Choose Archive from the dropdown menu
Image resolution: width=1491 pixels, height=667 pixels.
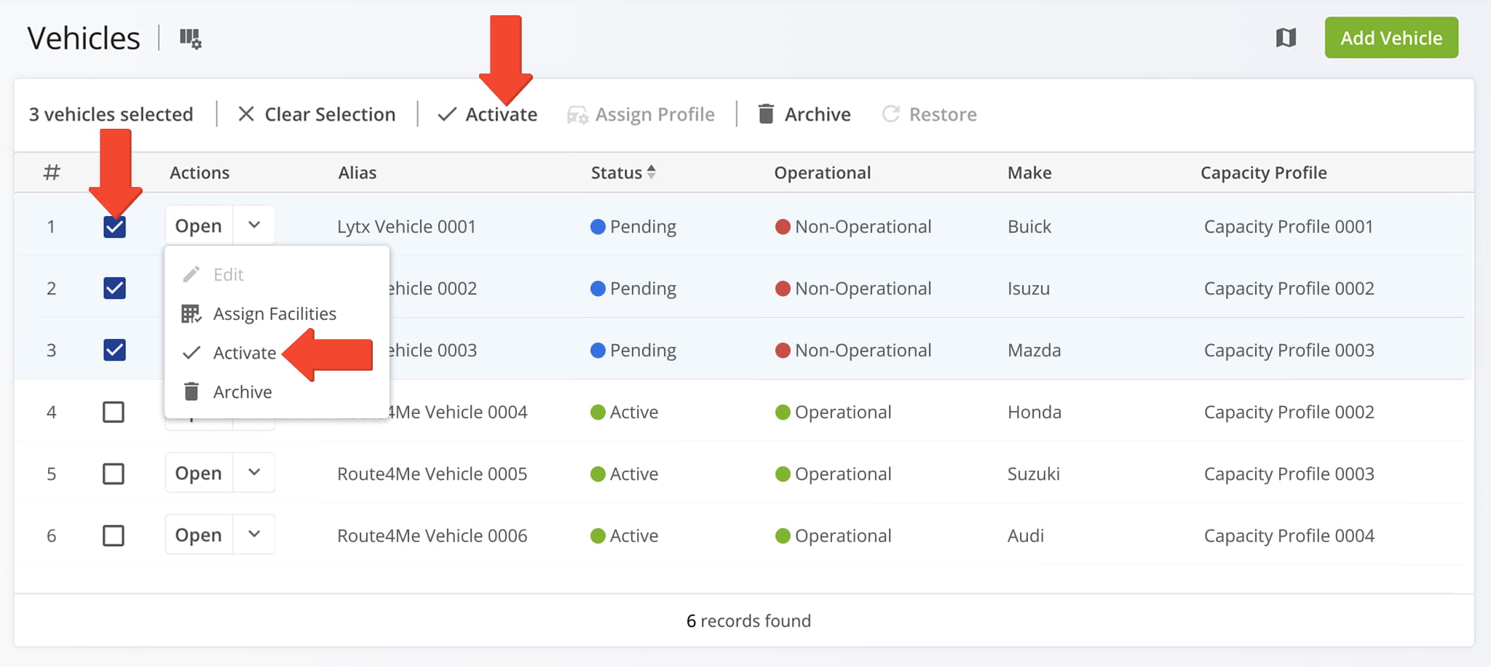pos(242,392)
